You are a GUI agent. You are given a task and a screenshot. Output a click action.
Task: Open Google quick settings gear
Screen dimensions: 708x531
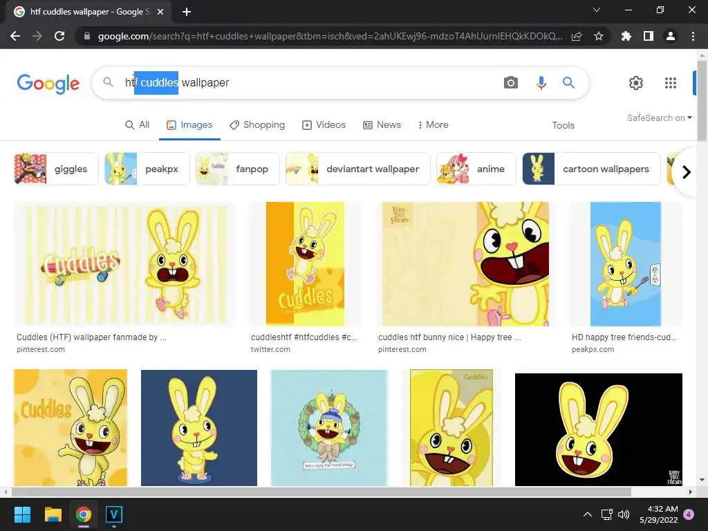[636, 83]
